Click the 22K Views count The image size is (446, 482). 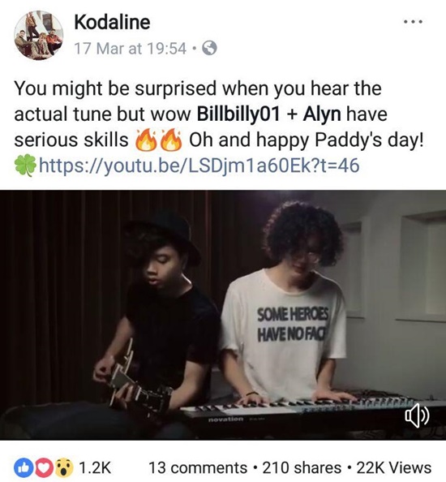394,467
